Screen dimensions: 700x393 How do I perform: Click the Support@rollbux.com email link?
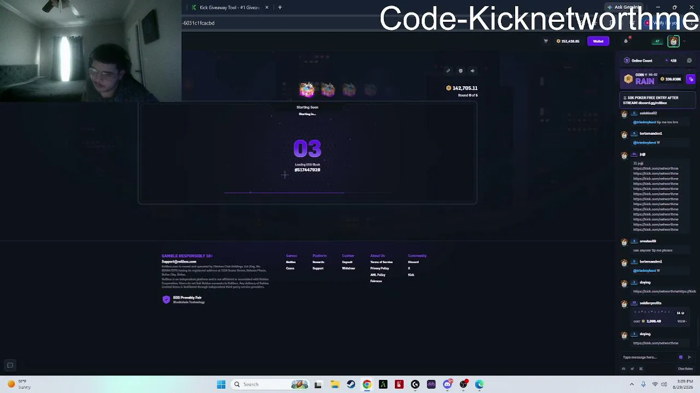pos(179,261)
